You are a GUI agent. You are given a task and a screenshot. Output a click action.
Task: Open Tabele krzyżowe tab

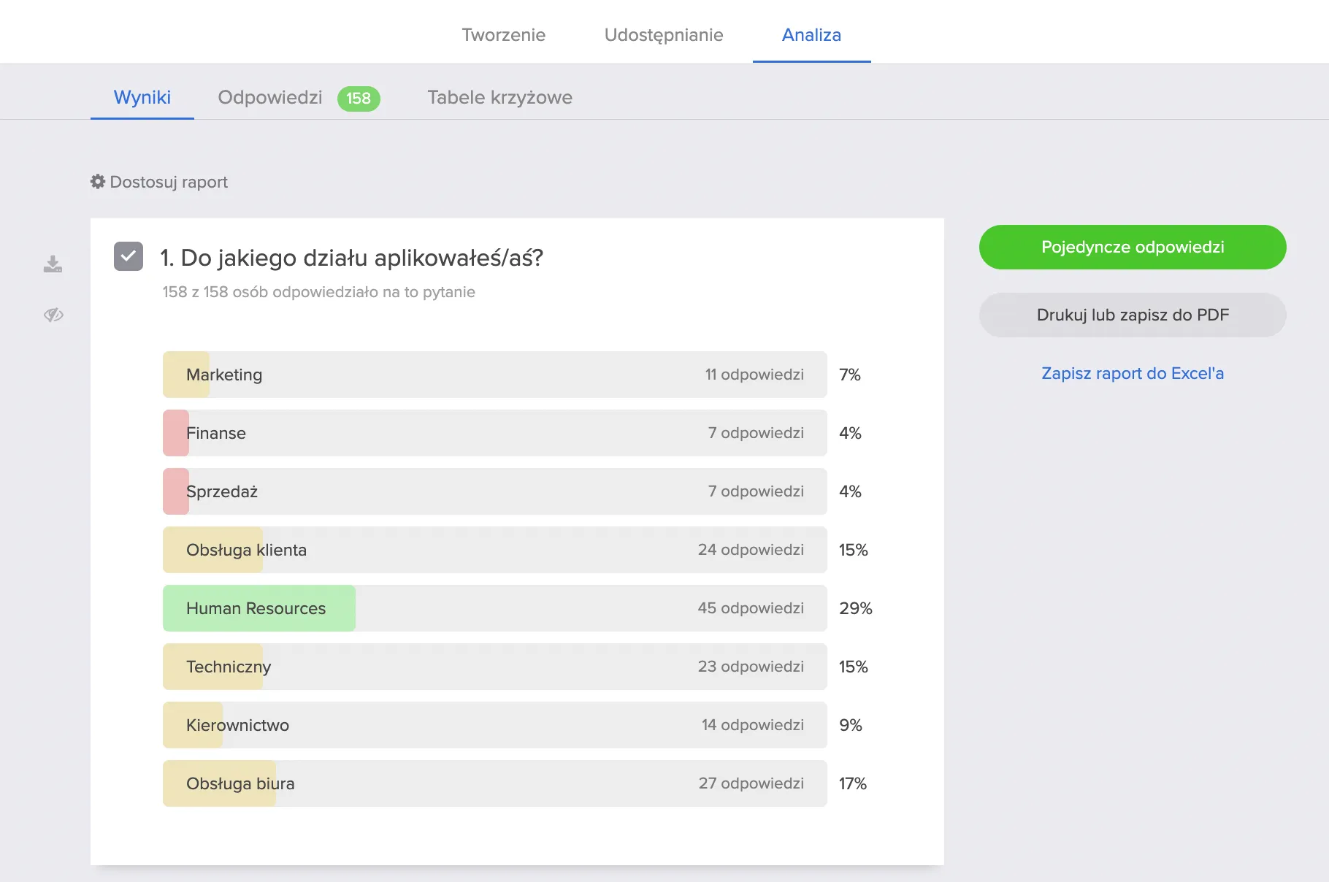click(x=499, y=97)
